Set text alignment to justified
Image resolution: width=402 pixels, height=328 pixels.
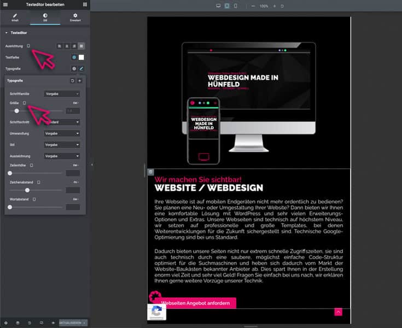click(x=81, y=46)
